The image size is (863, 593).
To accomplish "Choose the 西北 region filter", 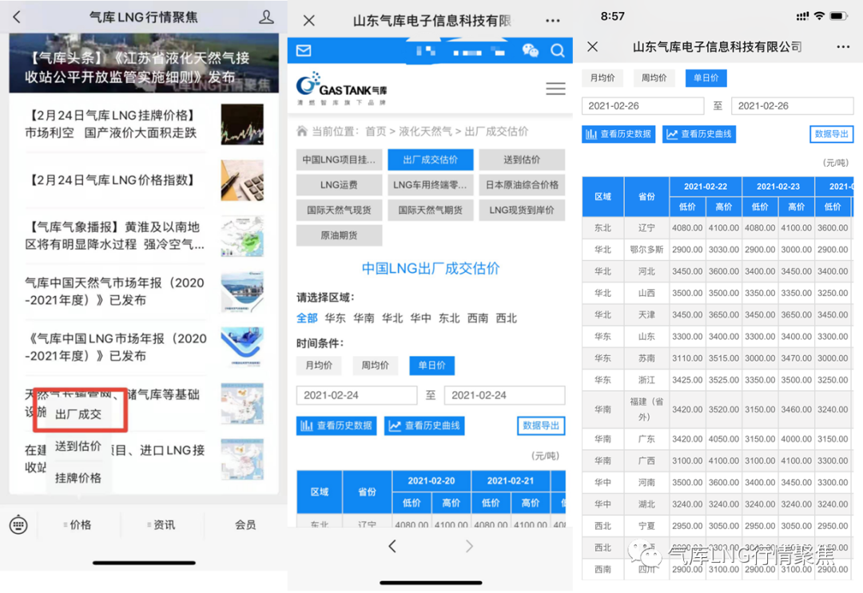I will [507, 318].
